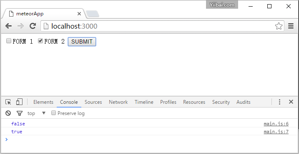
Task: Open a new tab button
Action: 93,14
